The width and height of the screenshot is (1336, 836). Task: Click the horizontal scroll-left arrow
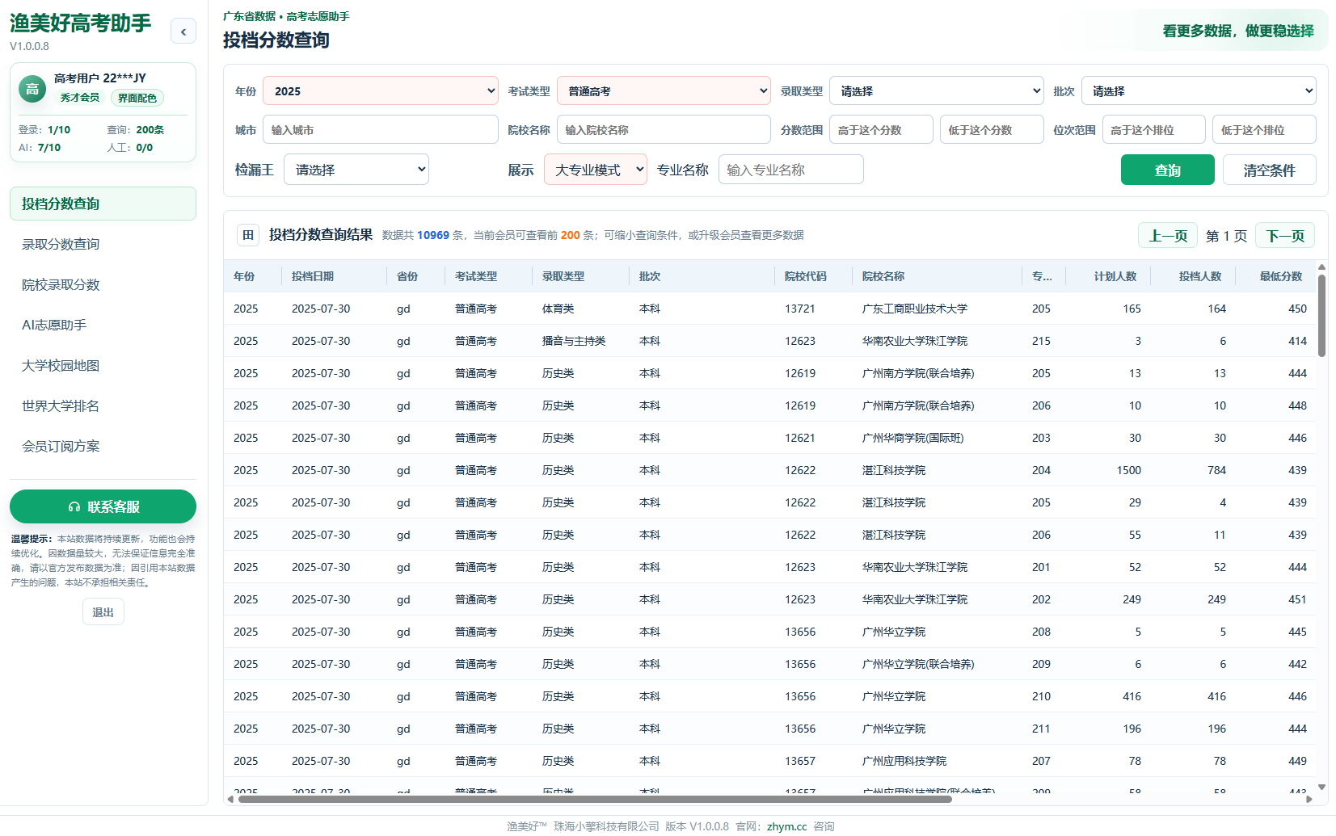click(x=230, y=799)
